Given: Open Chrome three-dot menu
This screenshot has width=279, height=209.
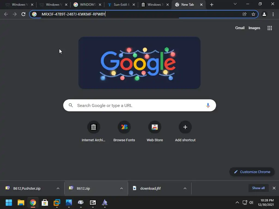Looking at the screenshot, I should click(273, 14).
